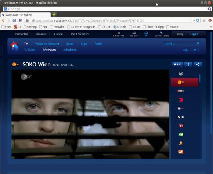Viewport: 213px width, 174px height.
Task: Click the REC record button
Action: click(x=177, y=64)
